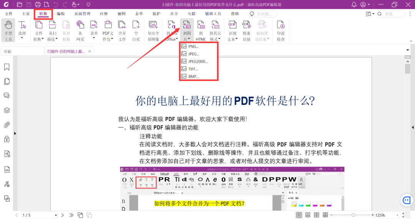Screen dimensions: 415x219
Task: Switch to 保护 ribbon tab
Action: coord(156,14)
